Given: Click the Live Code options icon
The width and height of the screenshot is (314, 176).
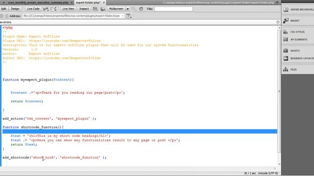Looking at the screenshot, I should pos(46,9).
